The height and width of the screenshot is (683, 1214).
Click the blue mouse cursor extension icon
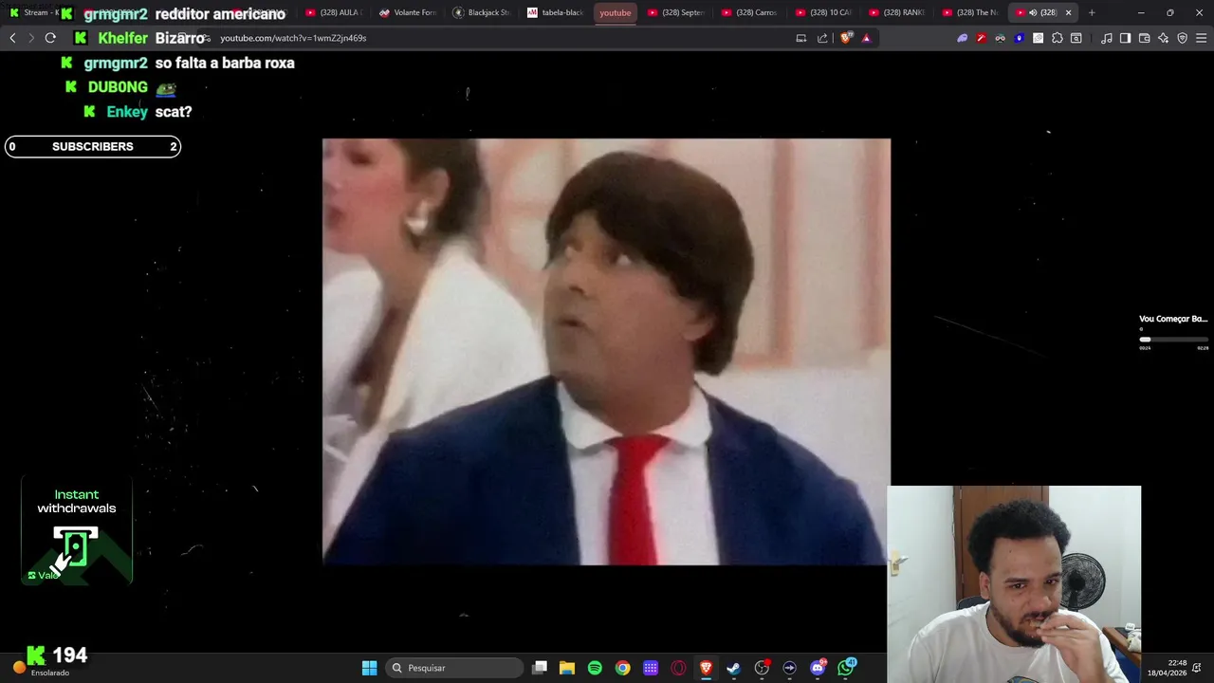(x=1019, y=38)
